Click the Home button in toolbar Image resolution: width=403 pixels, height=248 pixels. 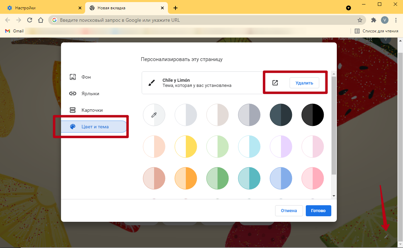[x=41, y=20]
